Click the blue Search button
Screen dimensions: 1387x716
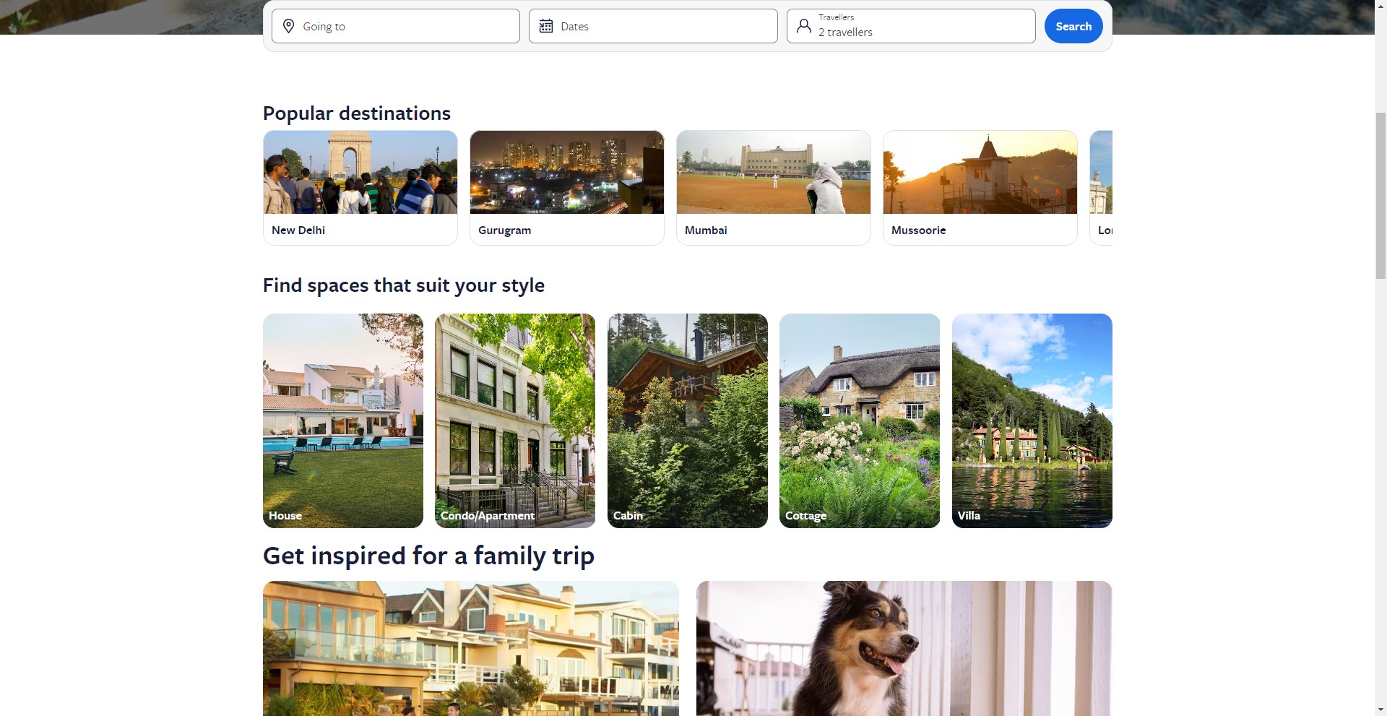(x=1073, y=26)
